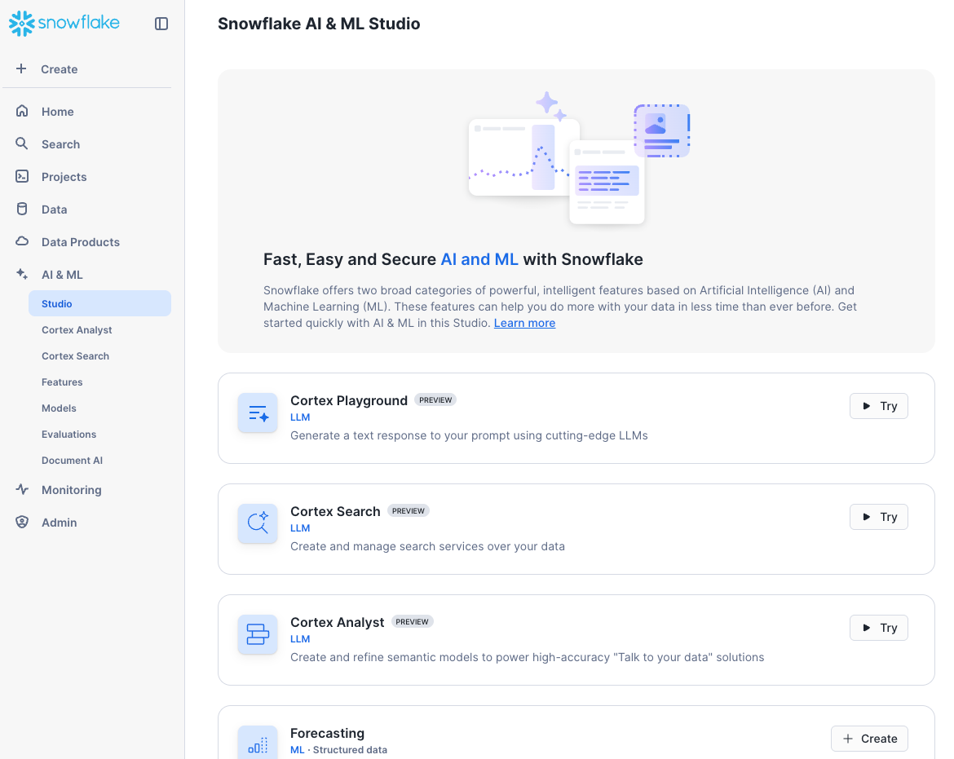Image resolution: width=954 pixels, height=759 pixels.
Task: Click the Cortex Analyst card title
Action: click(x=337, y=622)
